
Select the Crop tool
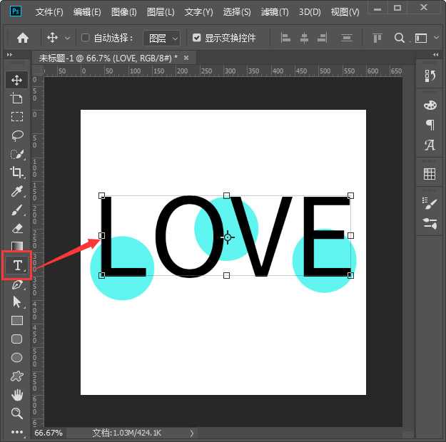click(17, 173)
